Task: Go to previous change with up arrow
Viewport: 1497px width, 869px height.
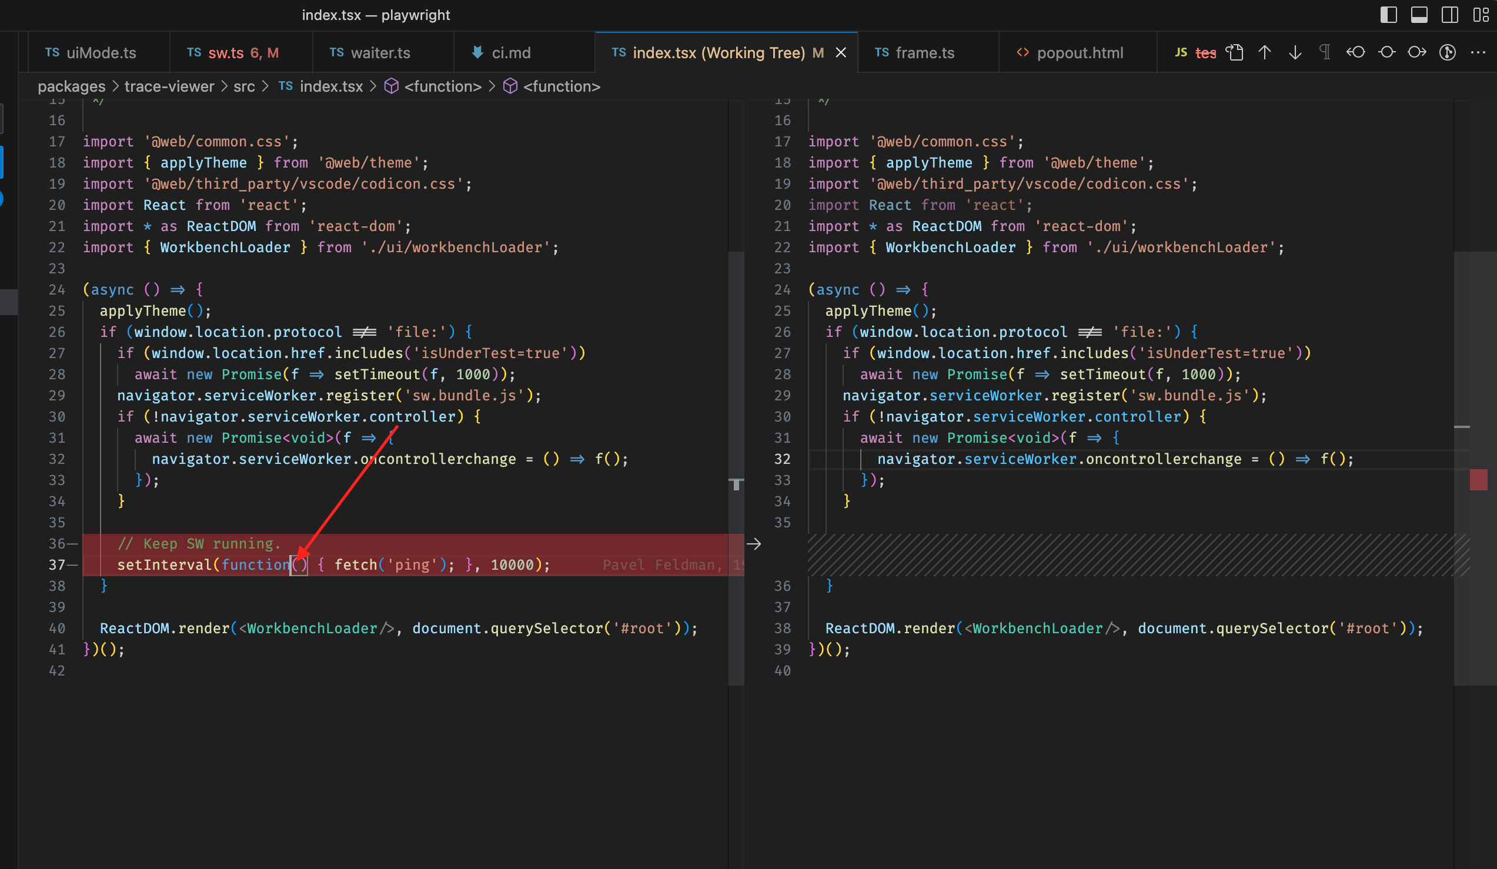Action: tap(1265, 52)
